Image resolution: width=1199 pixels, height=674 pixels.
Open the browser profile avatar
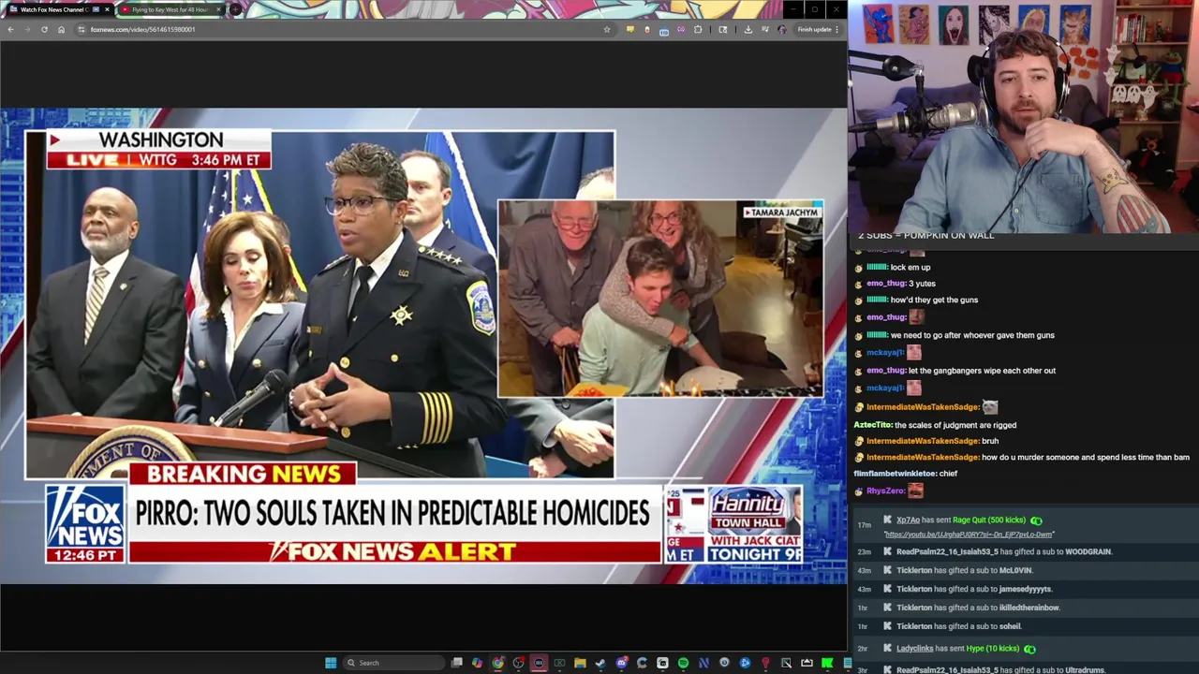(x=782, y=29)
